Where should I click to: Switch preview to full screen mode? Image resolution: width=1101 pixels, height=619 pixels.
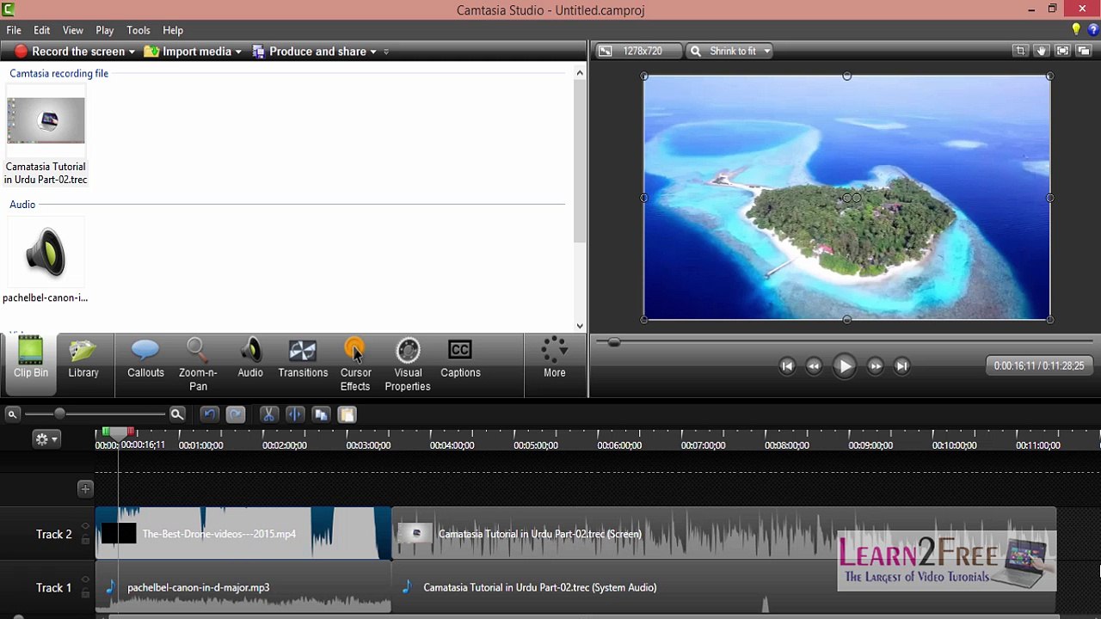pos(1062,51)
